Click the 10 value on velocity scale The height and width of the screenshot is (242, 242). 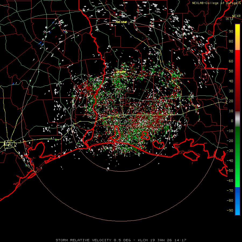click(231, 111)
